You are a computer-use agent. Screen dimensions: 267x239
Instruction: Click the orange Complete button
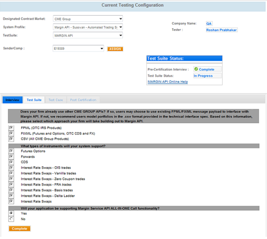(x=19, y=228)
